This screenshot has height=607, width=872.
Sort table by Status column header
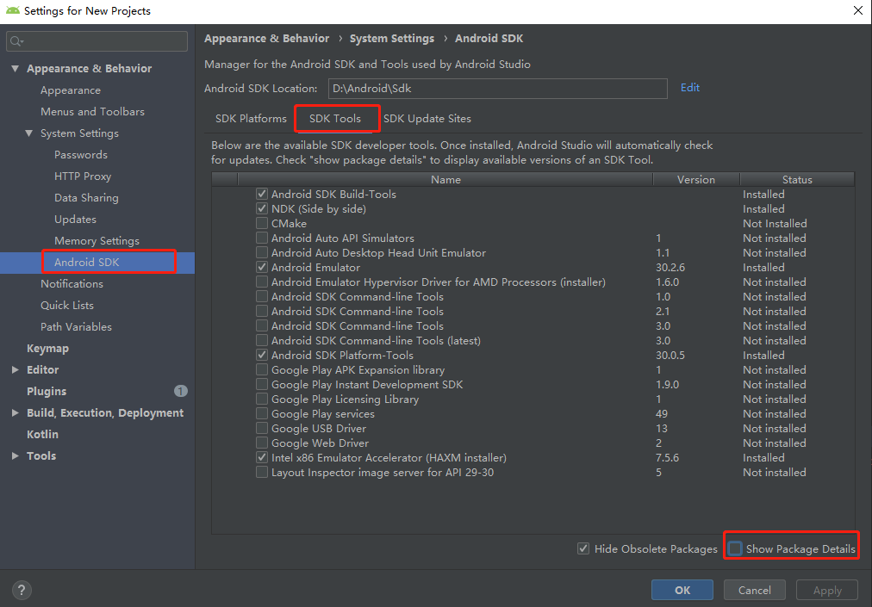pyautogui.click(x=797, y=180)
